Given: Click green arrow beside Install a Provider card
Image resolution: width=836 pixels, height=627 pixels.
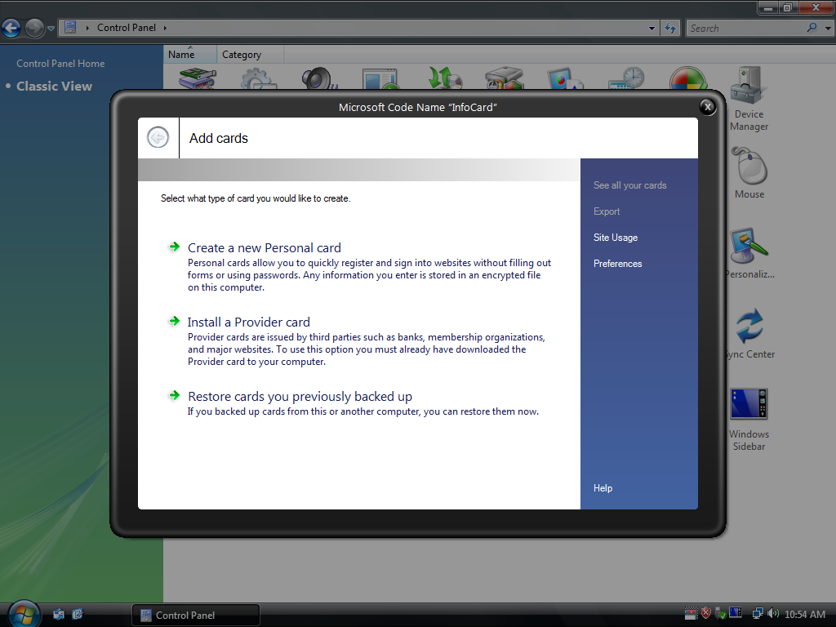Looking at the screenshot, I should (x=174, y=321).
